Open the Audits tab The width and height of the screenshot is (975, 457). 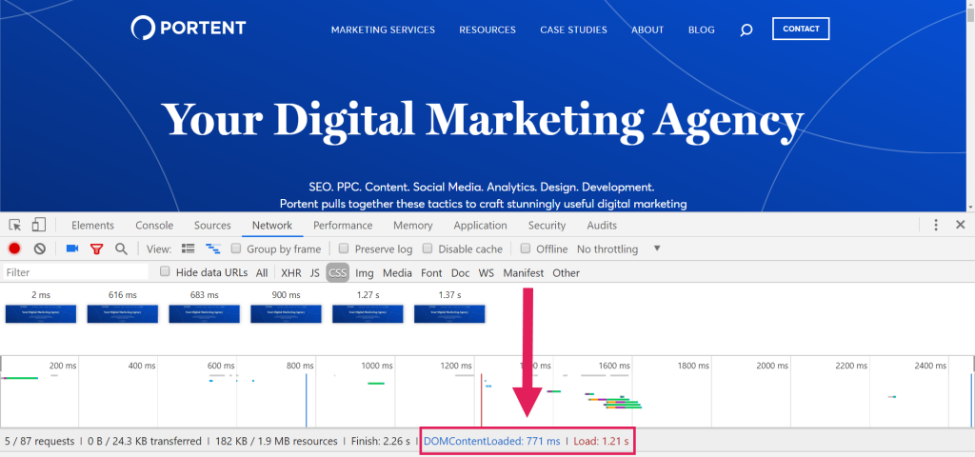(x=602, y=225)
